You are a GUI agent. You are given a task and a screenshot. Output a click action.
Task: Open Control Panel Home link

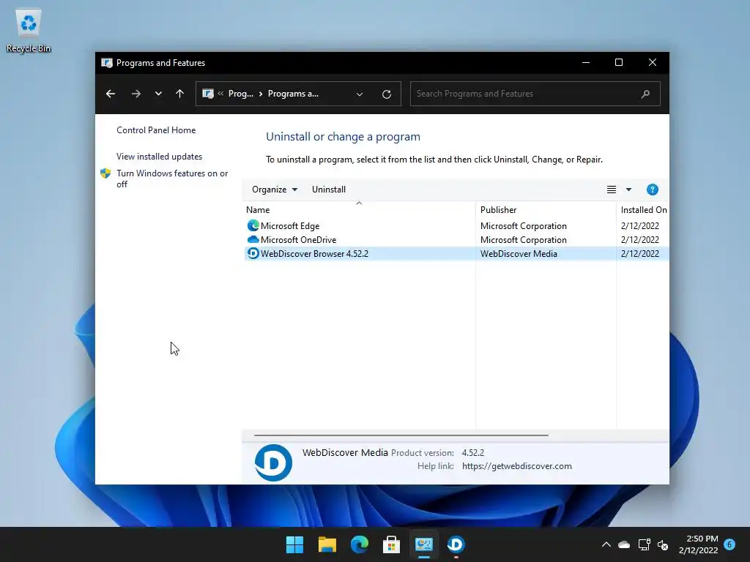point(156,130)
